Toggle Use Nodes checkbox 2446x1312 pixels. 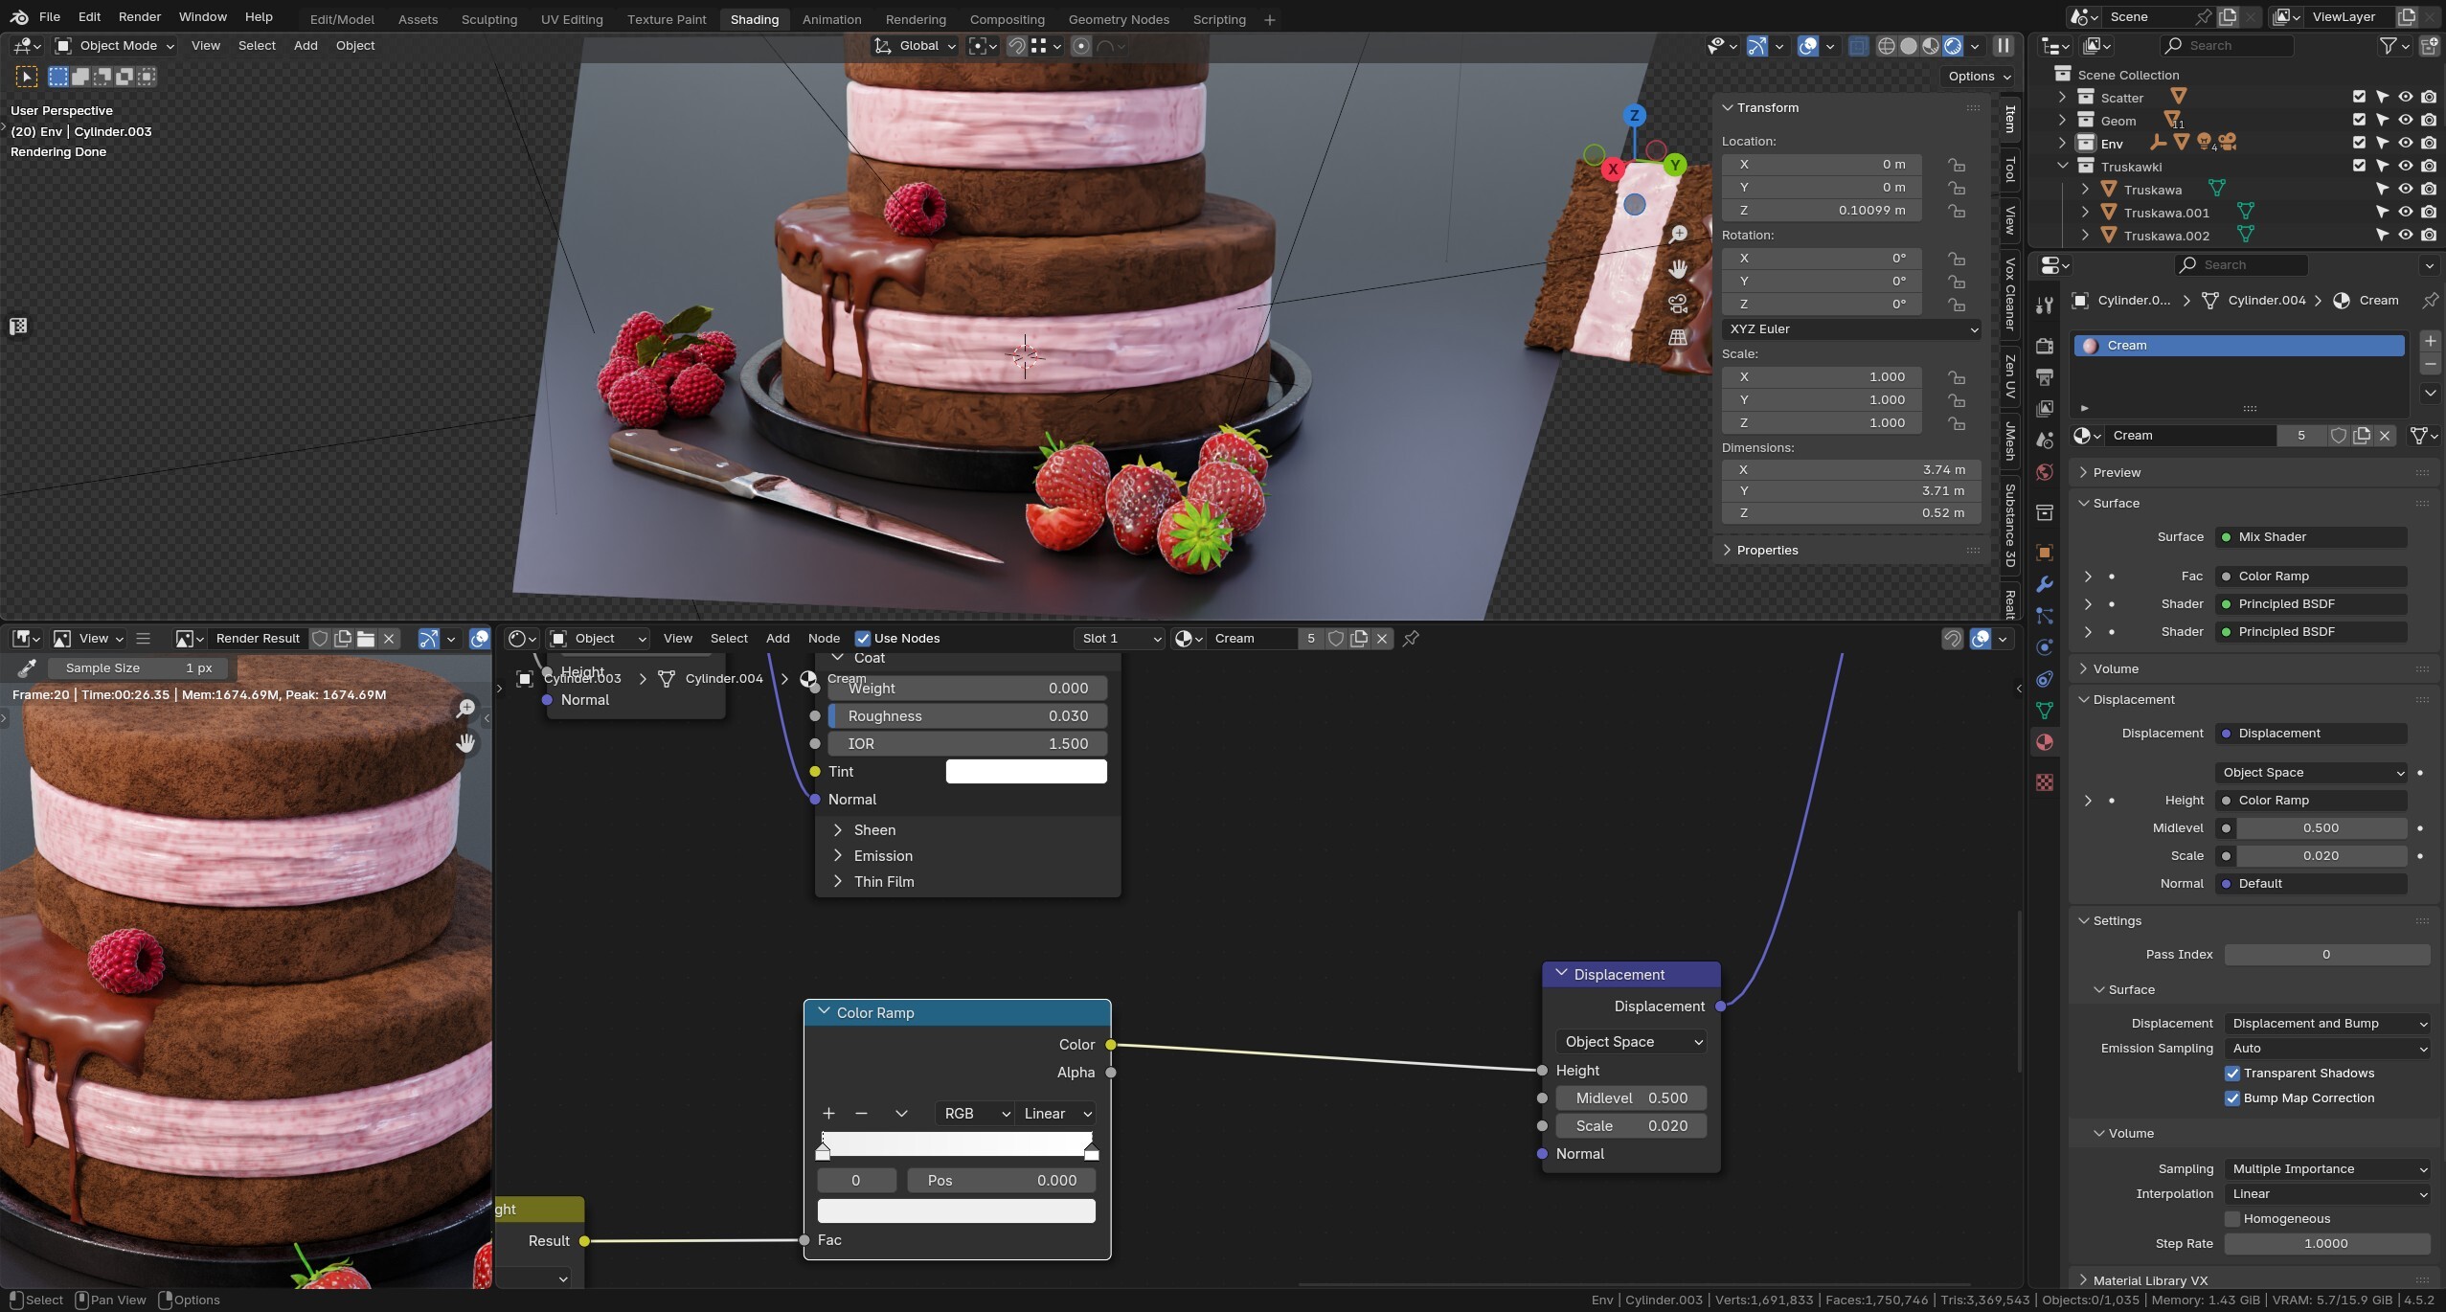(x=863, y=639)
